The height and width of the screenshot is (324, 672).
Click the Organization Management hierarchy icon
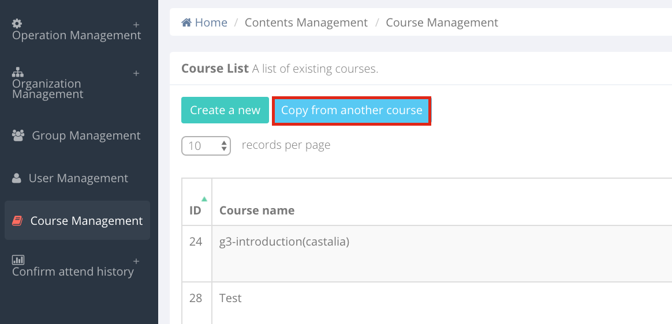click(17, 72)
